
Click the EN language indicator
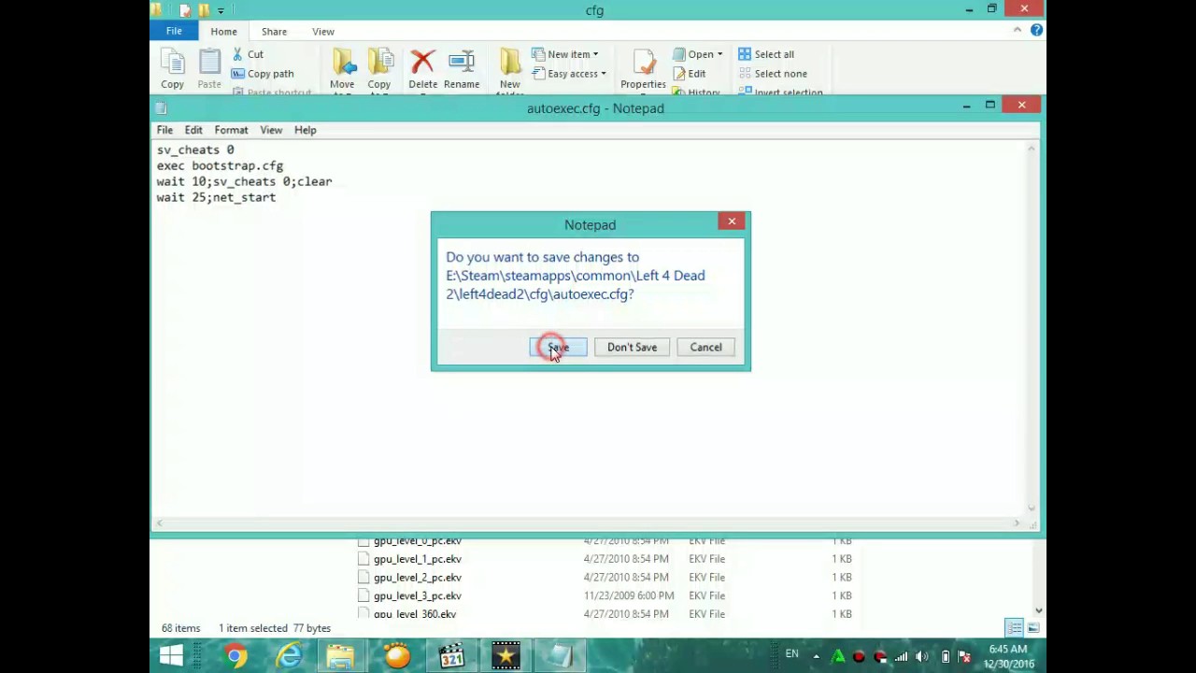tap(791, 654)
